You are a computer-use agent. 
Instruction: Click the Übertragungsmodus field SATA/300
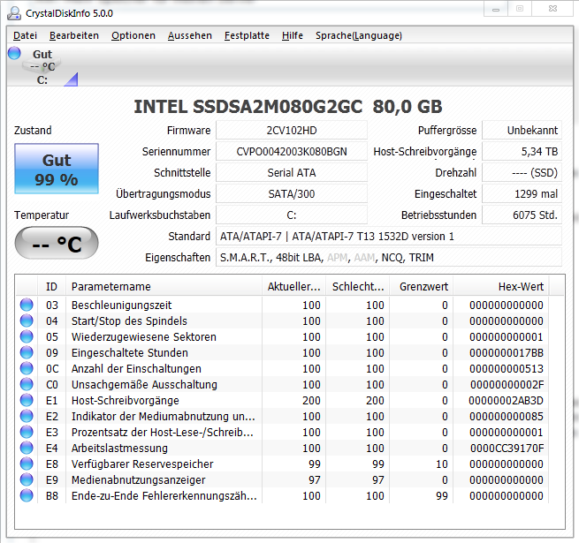(x=292, y=193)
